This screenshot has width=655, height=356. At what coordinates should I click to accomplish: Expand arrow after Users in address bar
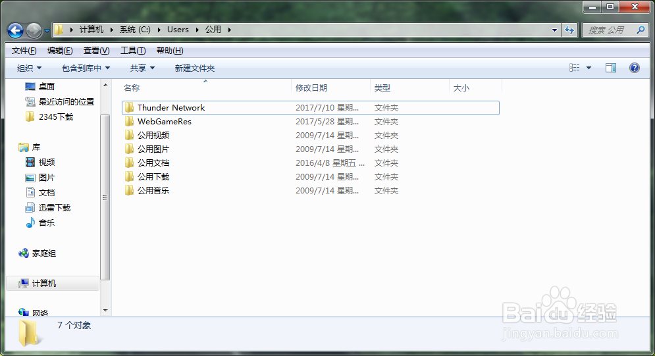(197, 30)
